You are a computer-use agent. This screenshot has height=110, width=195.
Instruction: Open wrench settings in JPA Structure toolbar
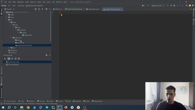coord(12,59)
